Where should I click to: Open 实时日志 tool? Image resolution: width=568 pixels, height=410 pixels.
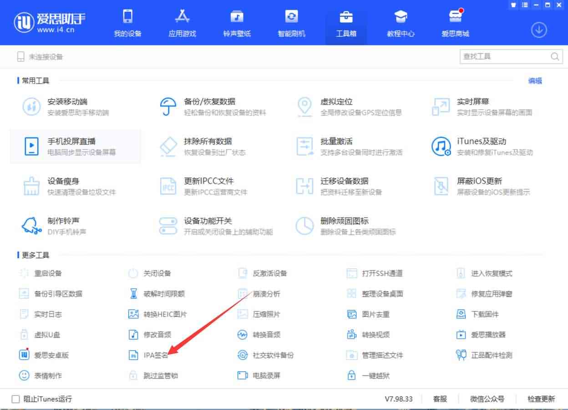coord(40,314)
